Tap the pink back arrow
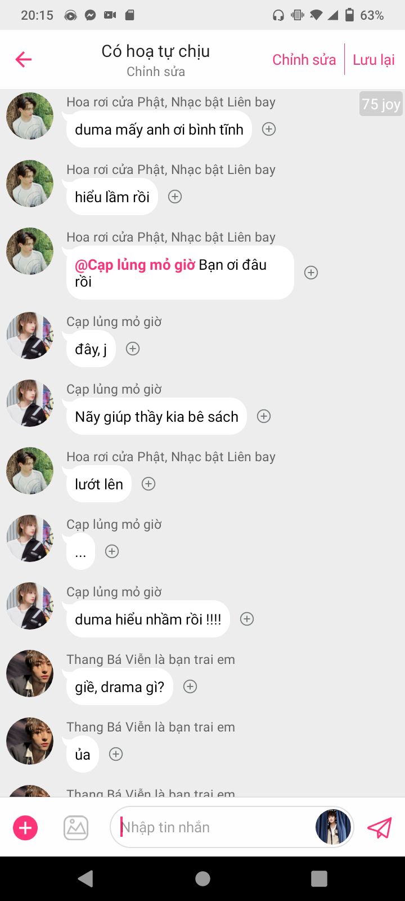 (24, 59)
